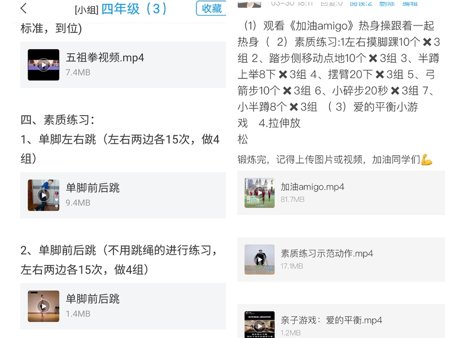Click the 阅读:2 read count link

pos(361,3)
